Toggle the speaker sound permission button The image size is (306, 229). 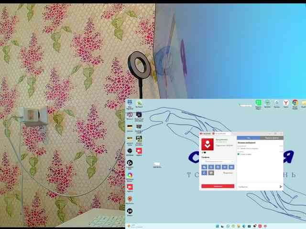coord(225,167)
